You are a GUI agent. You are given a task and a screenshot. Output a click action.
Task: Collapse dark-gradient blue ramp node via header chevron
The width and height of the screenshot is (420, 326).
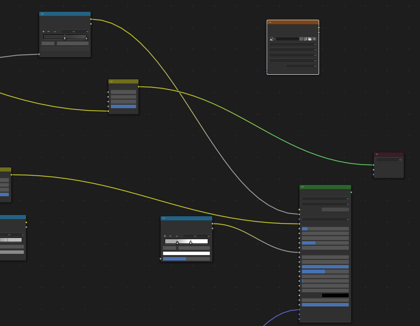click(42, 14)
